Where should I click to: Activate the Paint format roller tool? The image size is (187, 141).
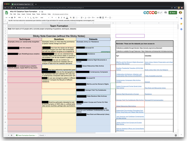click(15, 18)
